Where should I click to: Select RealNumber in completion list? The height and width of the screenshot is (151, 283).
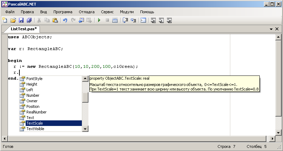[51, 112]
